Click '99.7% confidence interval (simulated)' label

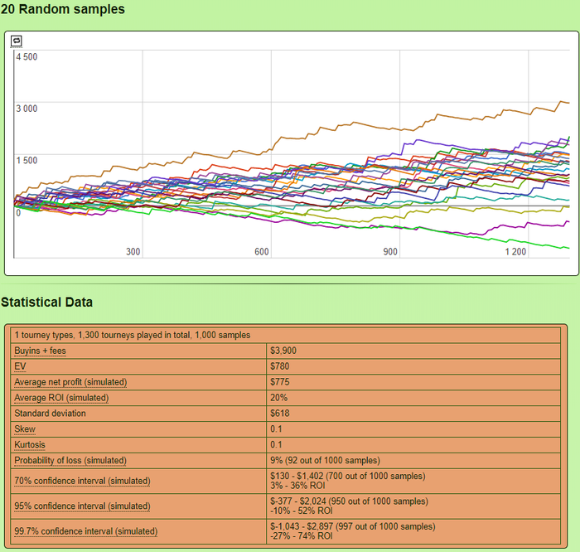coord(86,531)
